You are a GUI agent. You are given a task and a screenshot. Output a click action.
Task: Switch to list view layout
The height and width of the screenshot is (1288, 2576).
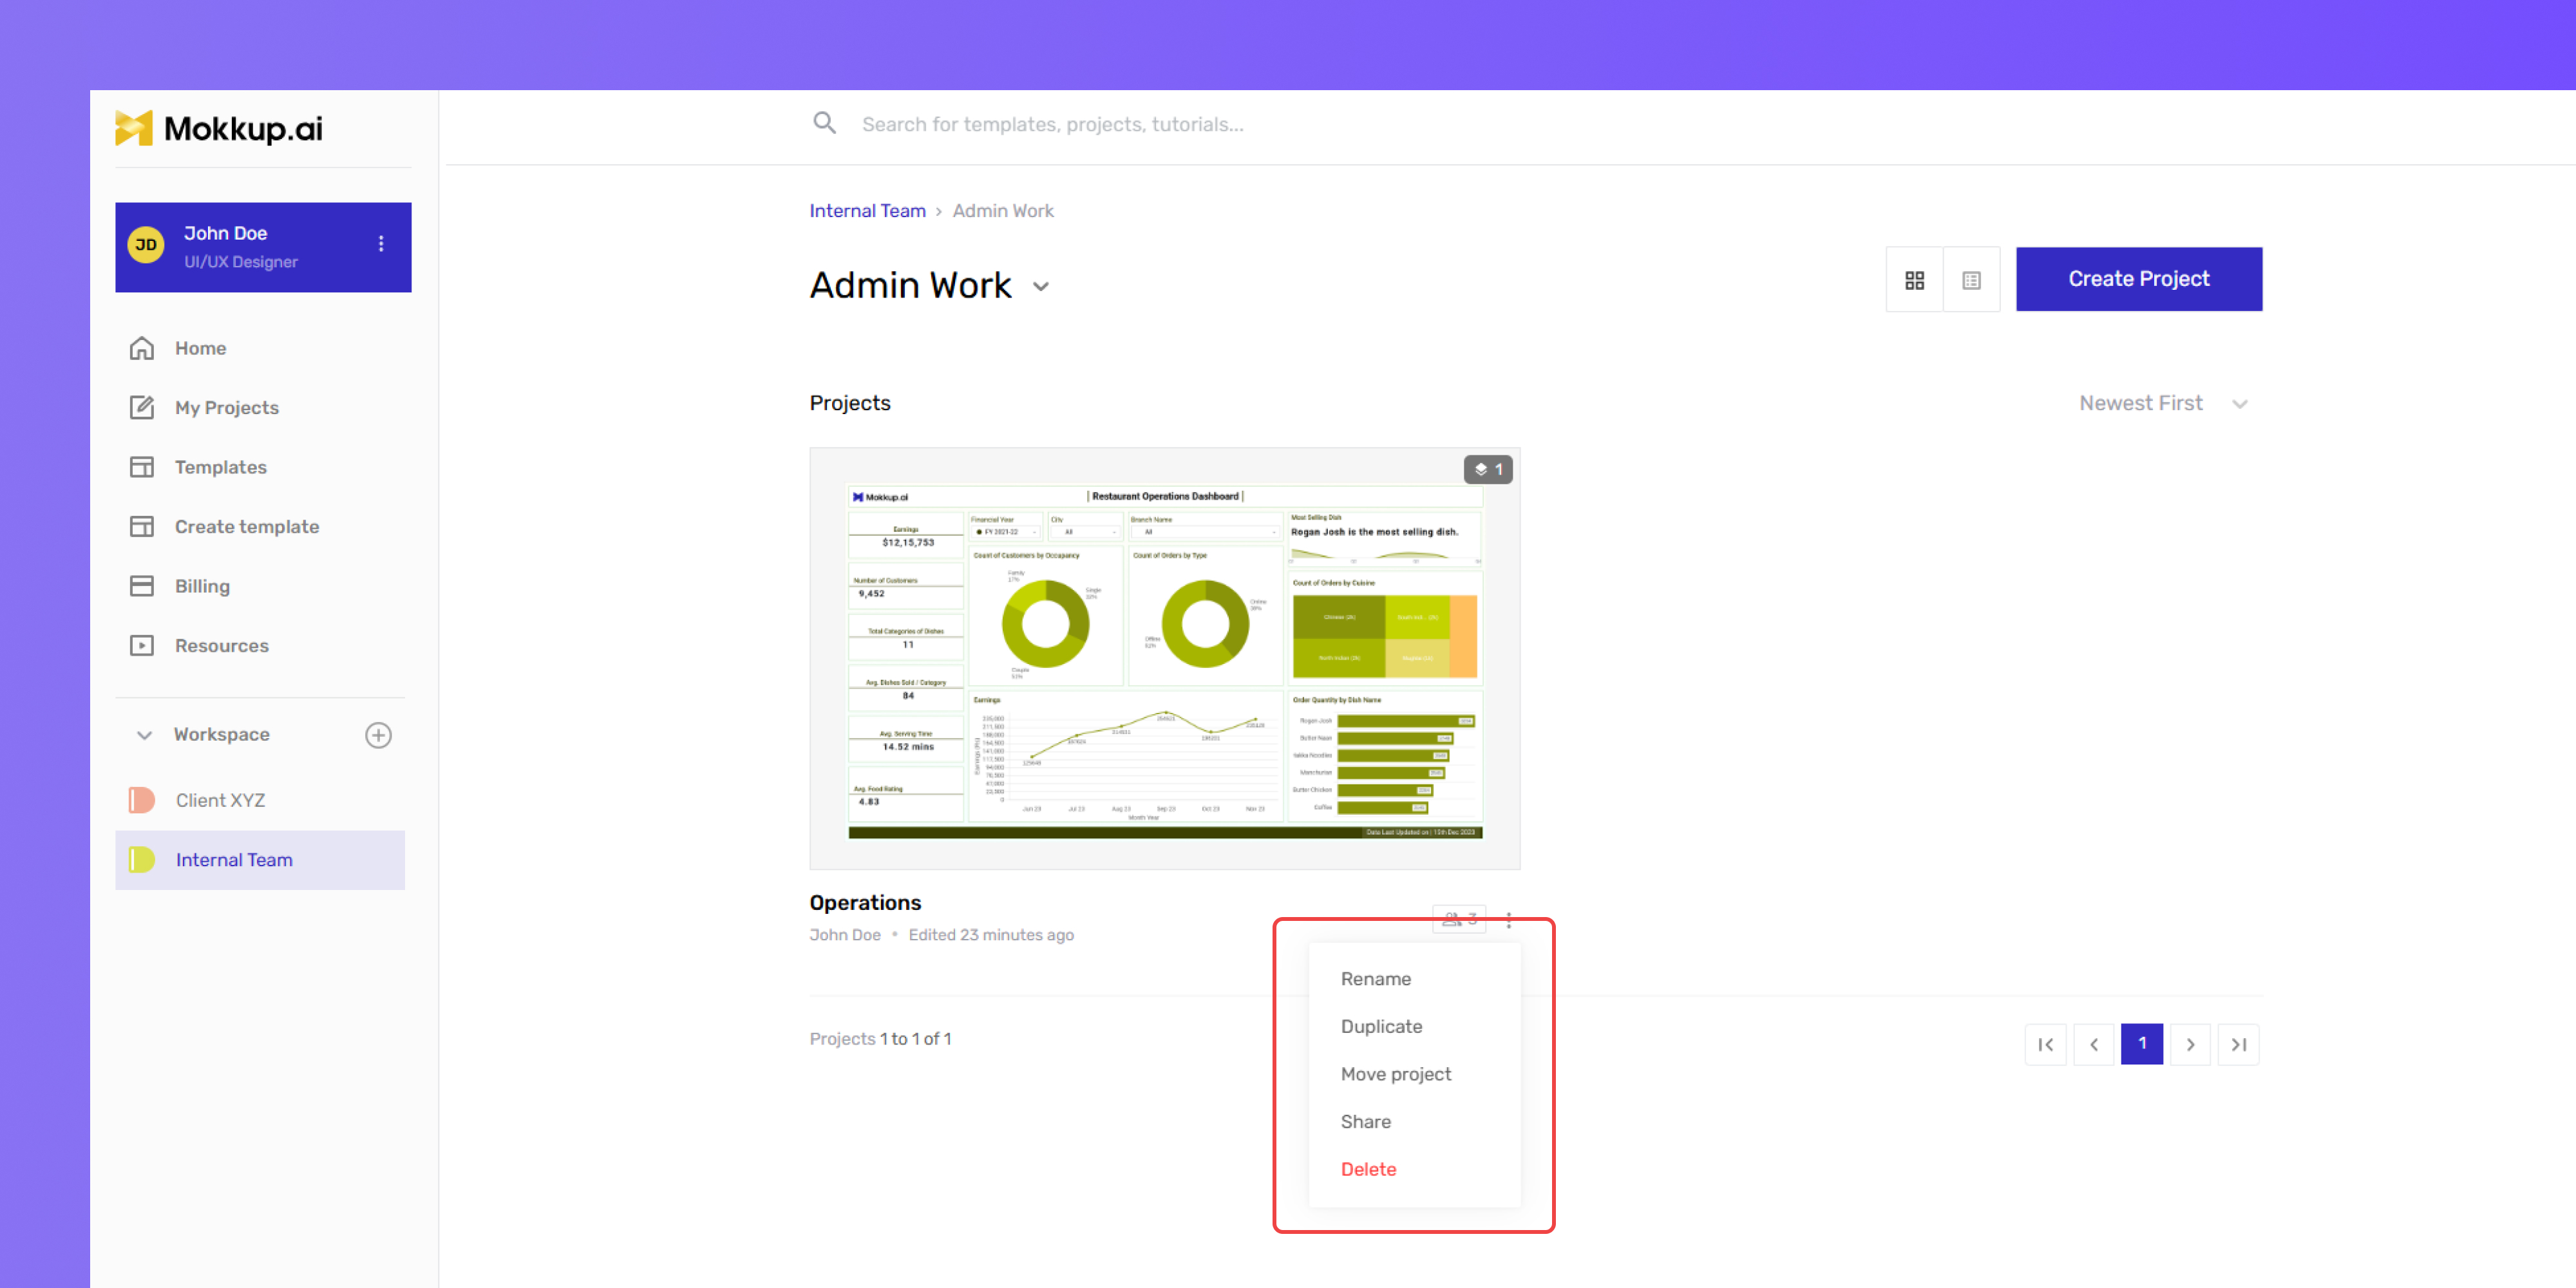[x=1971, y=280]
